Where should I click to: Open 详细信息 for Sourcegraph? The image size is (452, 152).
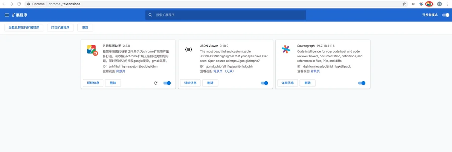pos(287,83)
